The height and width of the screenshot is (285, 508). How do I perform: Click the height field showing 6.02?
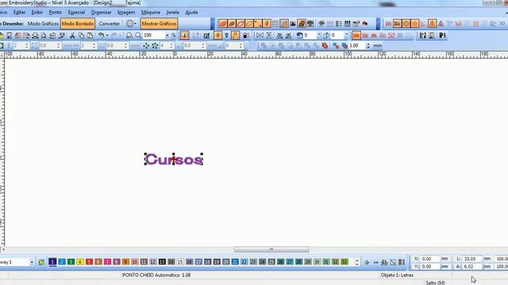click(472, 267)
